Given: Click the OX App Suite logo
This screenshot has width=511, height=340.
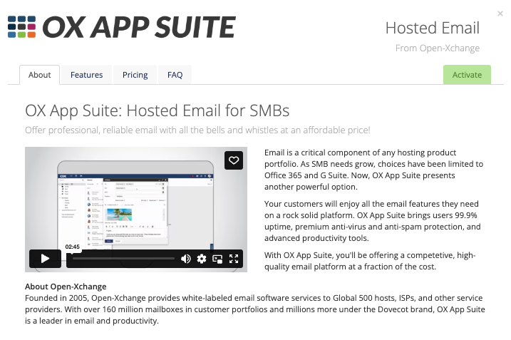Looking at the screenshot, I should (122, 27).
